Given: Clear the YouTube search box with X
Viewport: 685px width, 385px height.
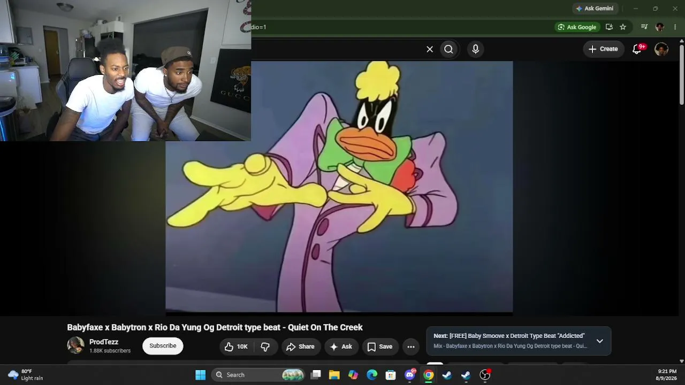Looking at the screenshot, I should (430, 49).
